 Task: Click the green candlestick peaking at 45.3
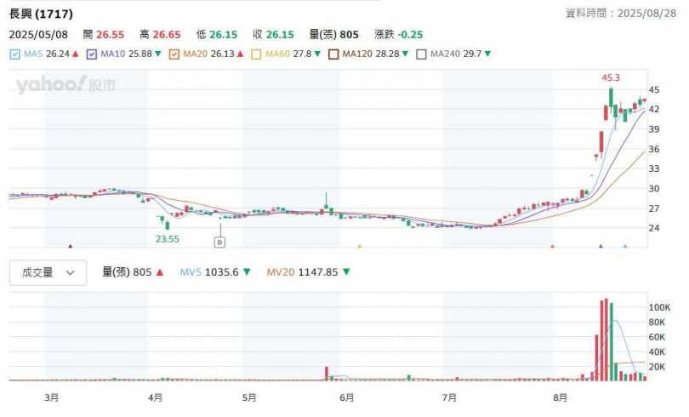[x=611, y=99]
